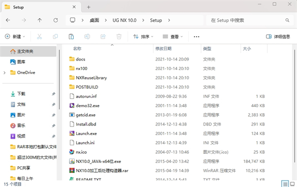Expand the OneDrive tree node
This screenshot has height=187, width=297.
tap(4, 72)
